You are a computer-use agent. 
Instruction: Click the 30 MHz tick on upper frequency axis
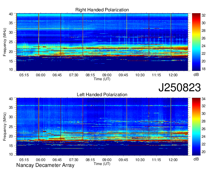click(x=11, y=32)
